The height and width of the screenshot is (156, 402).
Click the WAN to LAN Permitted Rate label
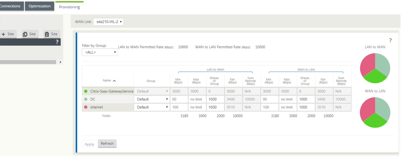click(223, 47)
